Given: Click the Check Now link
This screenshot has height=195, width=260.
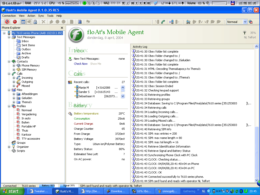Looking at the screenshot, I should 80,64.
